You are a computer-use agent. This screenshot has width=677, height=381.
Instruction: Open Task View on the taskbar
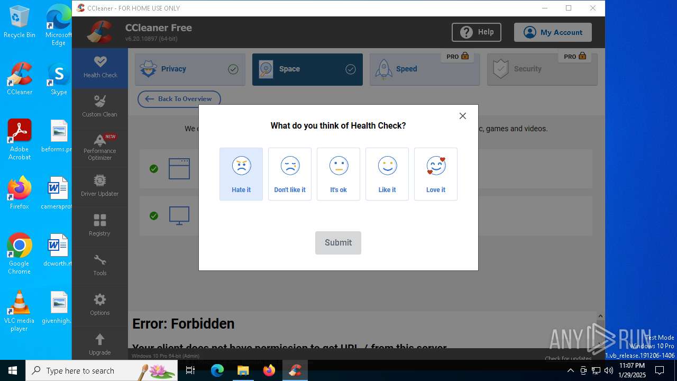click(191, 370)
